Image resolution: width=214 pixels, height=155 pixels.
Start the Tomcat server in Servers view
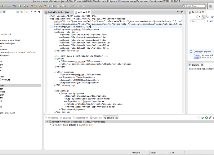coord(207,118)
